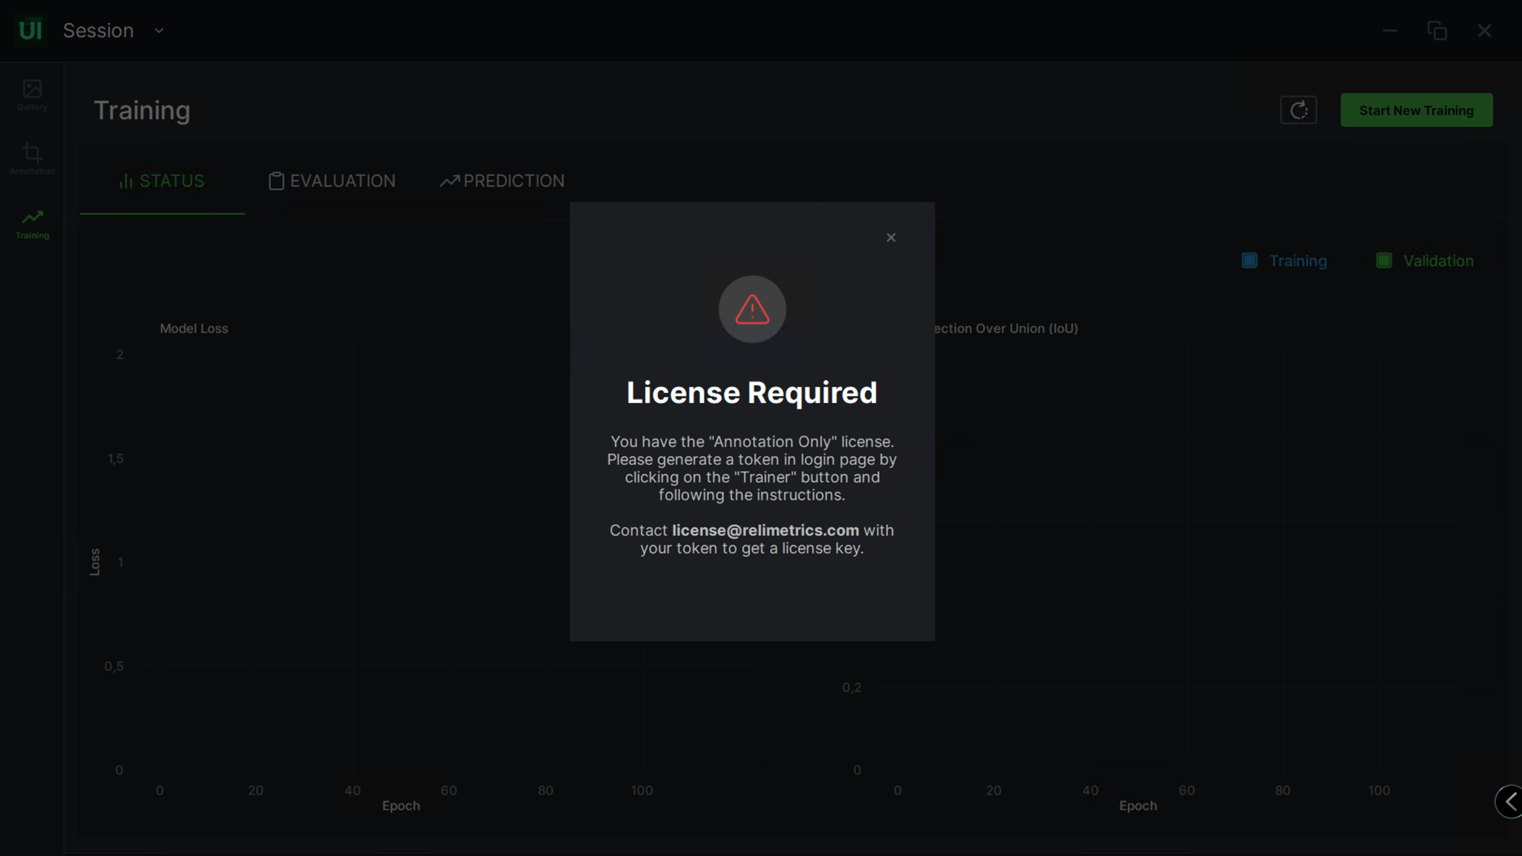Click the blue Training color swatch
Screen dimensions: 1522x856
[x=1249, y=261]
